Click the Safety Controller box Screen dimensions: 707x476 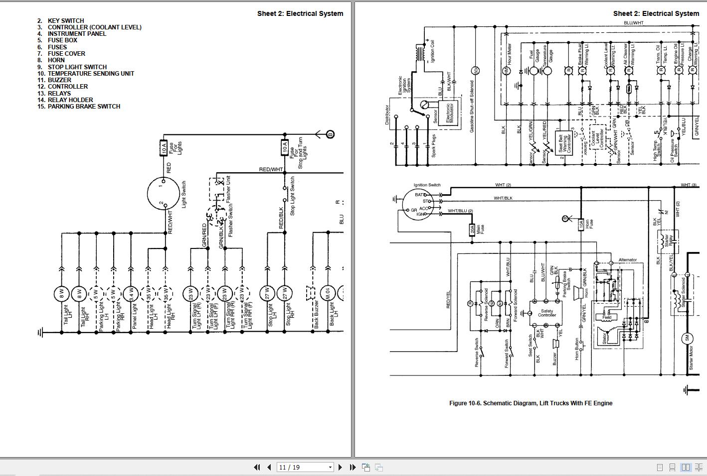click(546, 313)
